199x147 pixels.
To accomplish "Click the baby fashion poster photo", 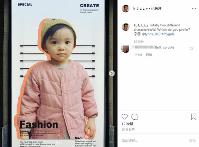I will coord(59,74).
